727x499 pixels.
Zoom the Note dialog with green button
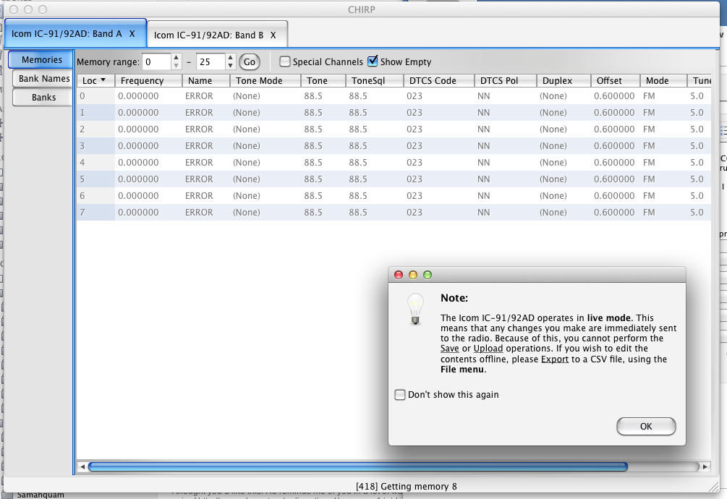pyautogui.click(x=428, y=275)
